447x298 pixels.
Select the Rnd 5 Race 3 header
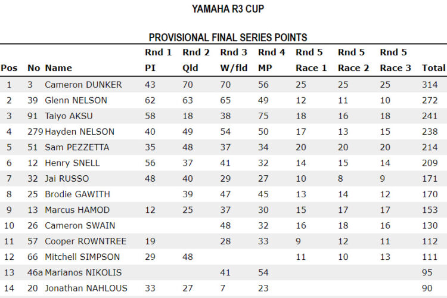pyautogui.click(x=395, y=60)
